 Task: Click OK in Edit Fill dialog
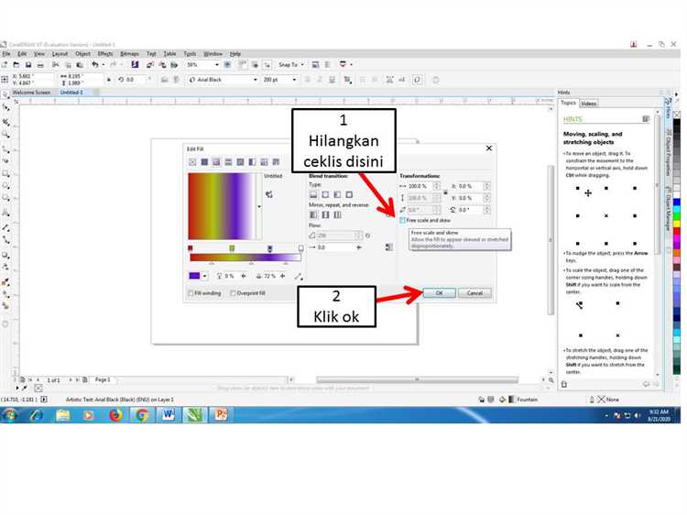pos(440,293)
